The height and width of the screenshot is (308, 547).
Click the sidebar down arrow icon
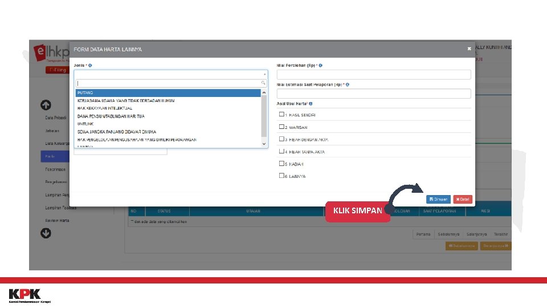pyautogui.click(x=46, y=233)
